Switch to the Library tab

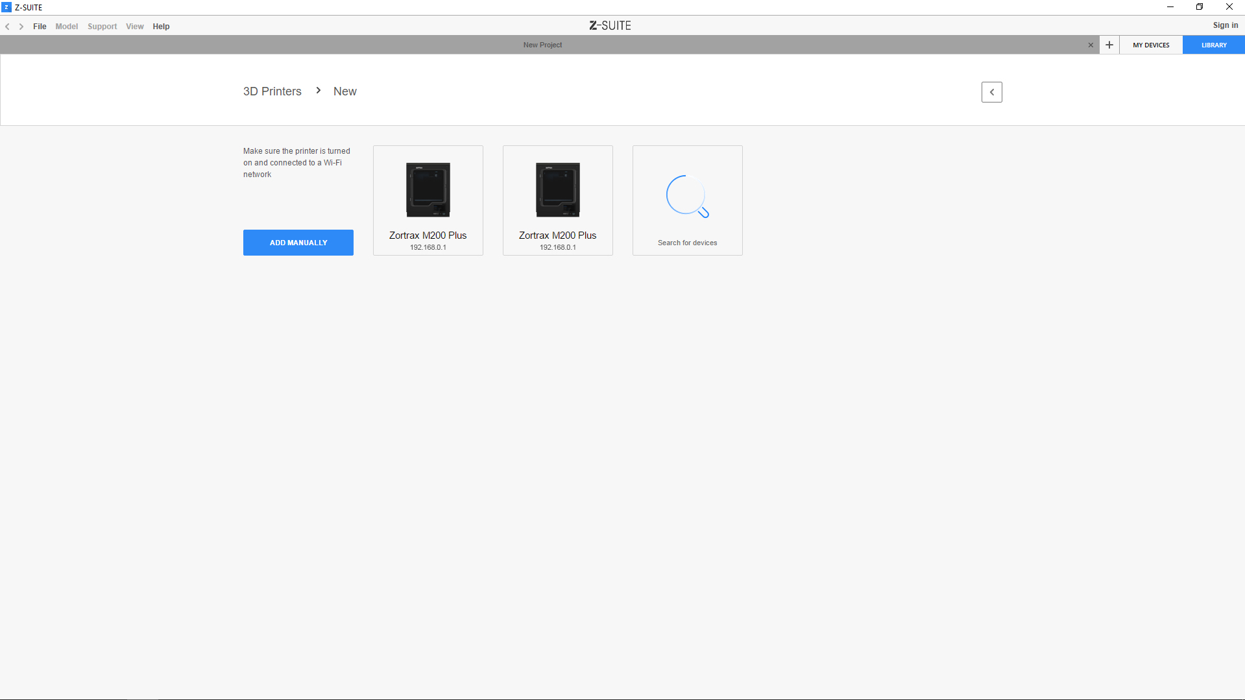[1213, 45]
